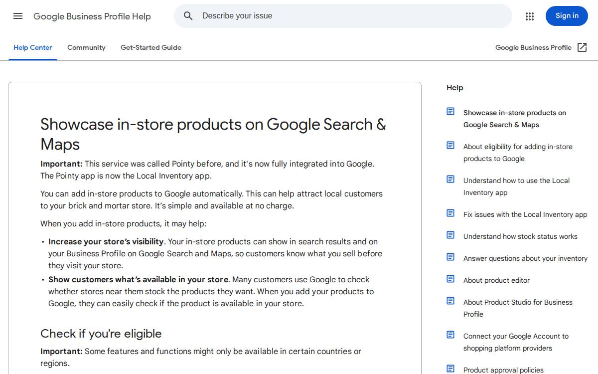This screenshot has width=598, height=374.
Task: Open the Get-Started Guide tab
Action: (151, 47)
